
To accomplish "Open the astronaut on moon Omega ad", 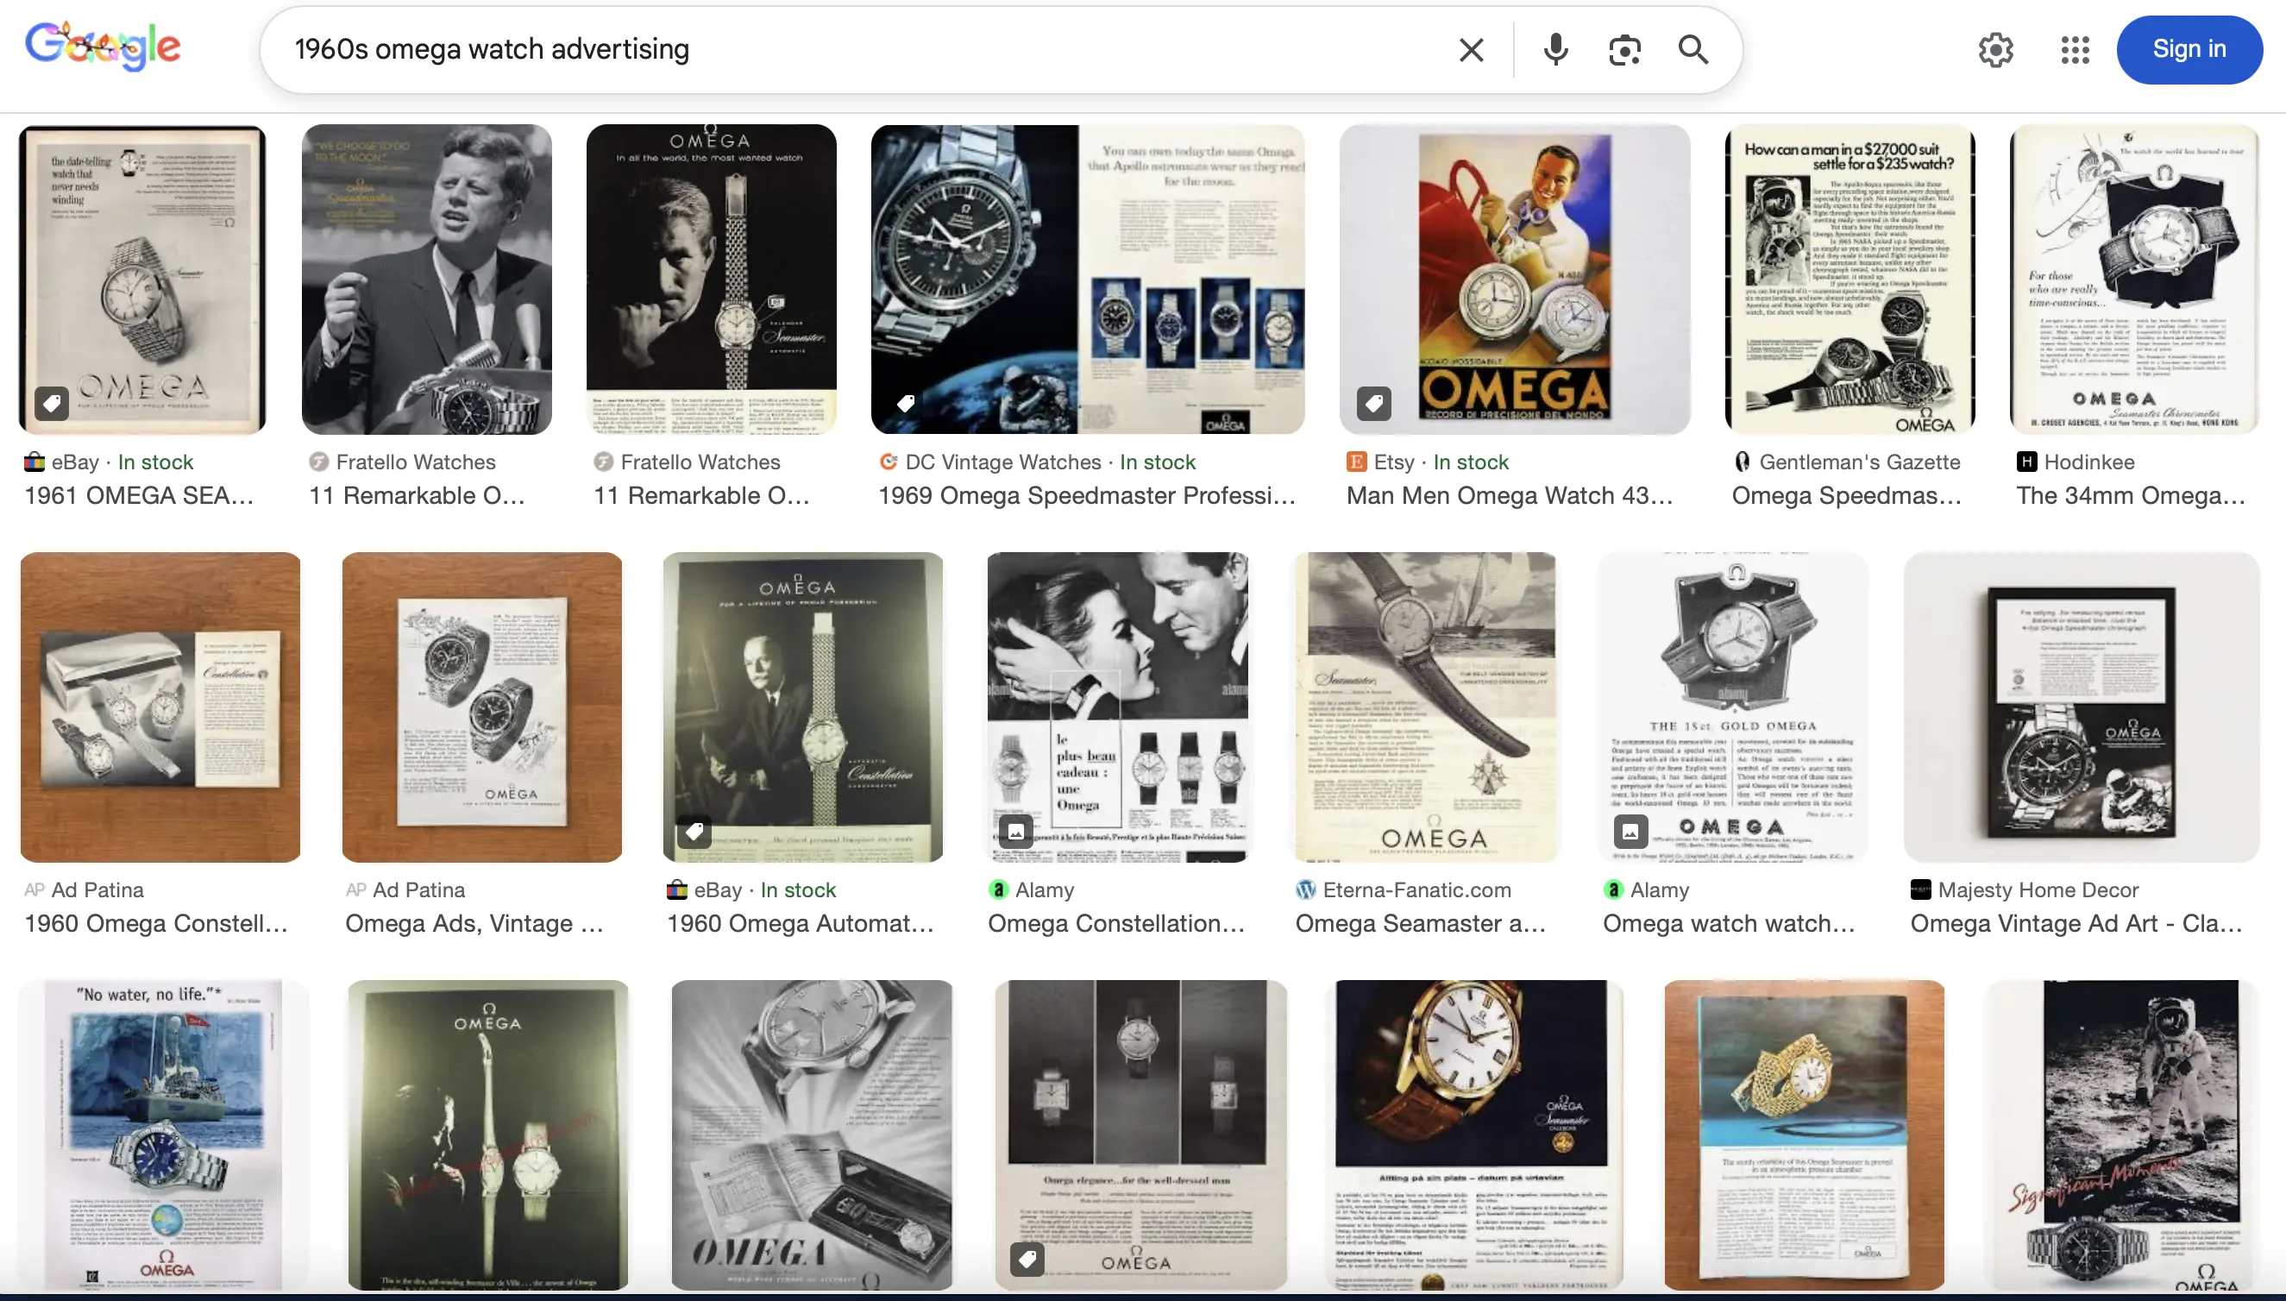I will point(2120,1133).
